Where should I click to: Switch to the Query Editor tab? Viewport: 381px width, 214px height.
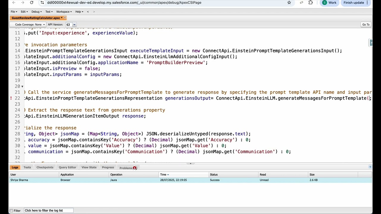coord(67,167)
